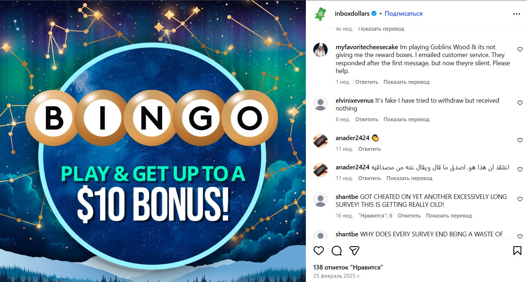View the 6 likes on shantbe's comment

(x=375, y=216)
